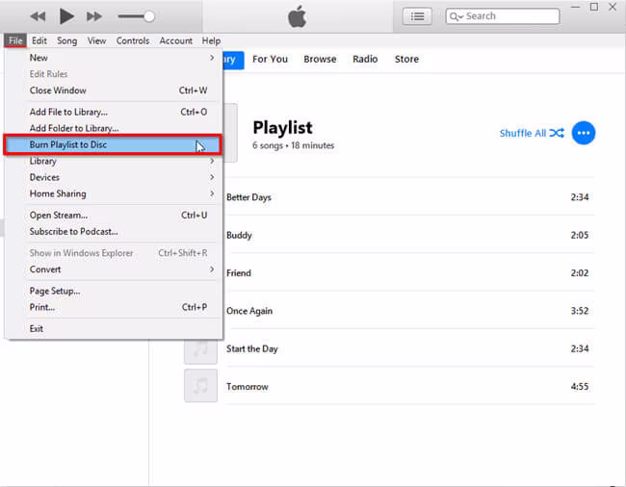Click the Tomorrow artwork thumbnail
Screen dimensions: 626x487
[200, 386]
